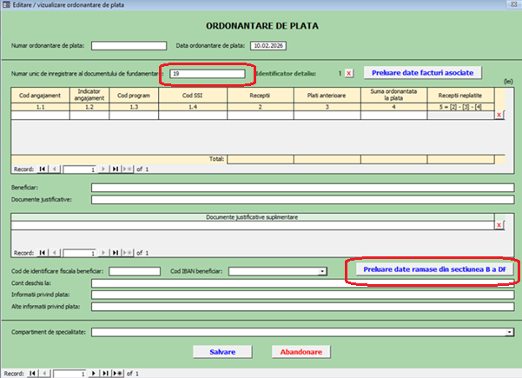Close the Editare ordonantare de plata window

(513, 4)
